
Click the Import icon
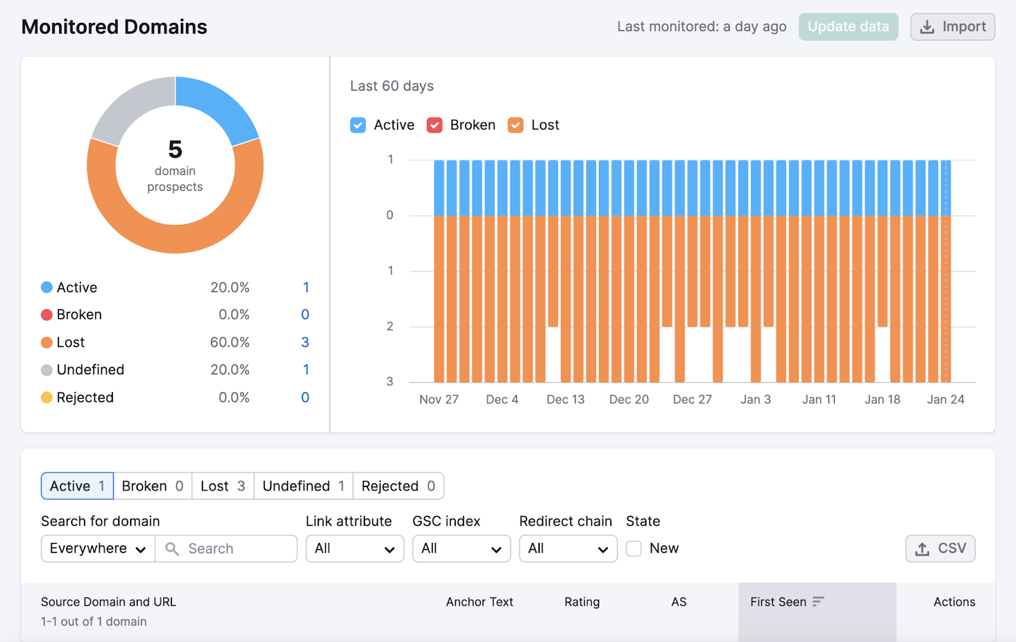click(x=928, y=27)
